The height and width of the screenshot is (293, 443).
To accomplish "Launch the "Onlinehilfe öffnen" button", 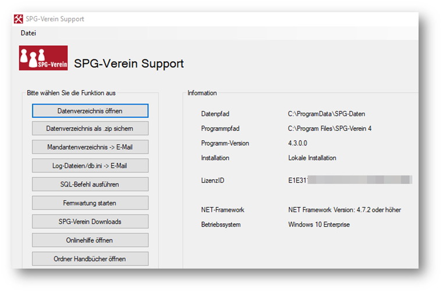I will [x=90, y=240].
